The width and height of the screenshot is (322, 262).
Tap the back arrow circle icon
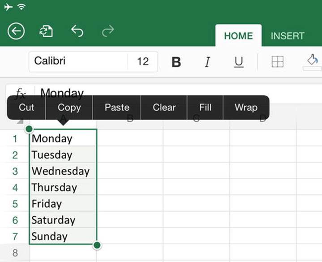click(16, 31)
